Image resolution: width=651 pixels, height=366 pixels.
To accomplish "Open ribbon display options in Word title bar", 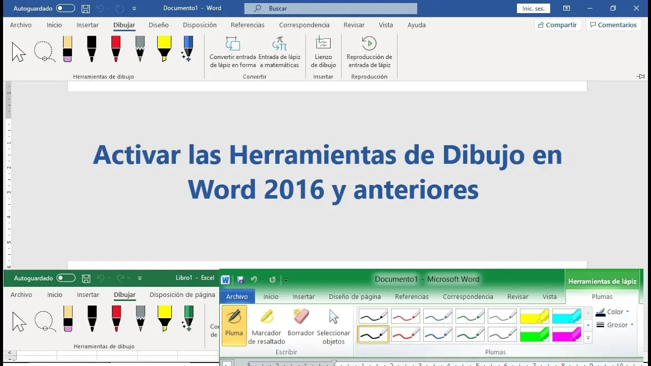I will 567,9.
